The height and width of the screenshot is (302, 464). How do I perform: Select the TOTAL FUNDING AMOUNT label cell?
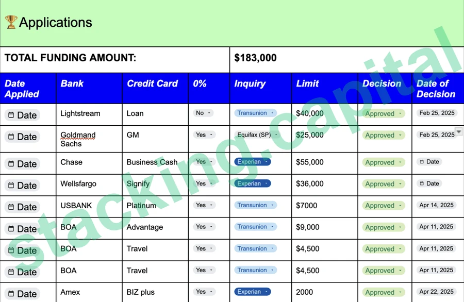(115, 59)
